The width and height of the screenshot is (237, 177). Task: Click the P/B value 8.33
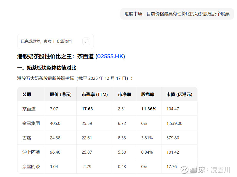tap(122, 138)
